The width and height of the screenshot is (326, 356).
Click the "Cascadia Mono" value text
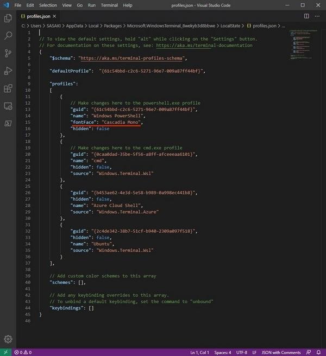tap(121, 123)
